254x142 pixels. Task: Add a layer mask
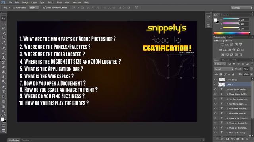tap(227, 139)
